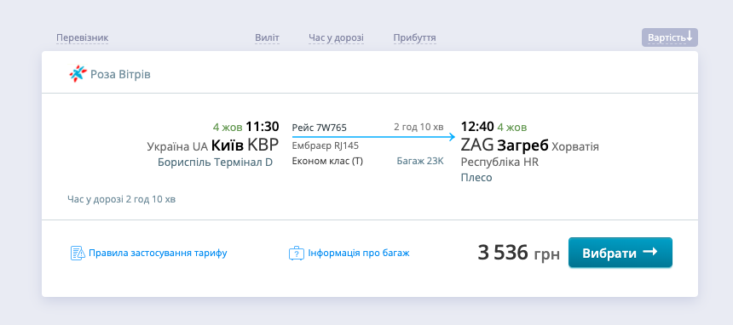Click the blue flight route arrow

pos(373,137)
